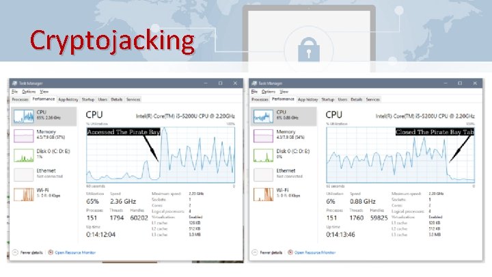Select Wi-Fi graph thumbnail in left window
Screen dimensions: 492x277
click(x=23, y=194)
